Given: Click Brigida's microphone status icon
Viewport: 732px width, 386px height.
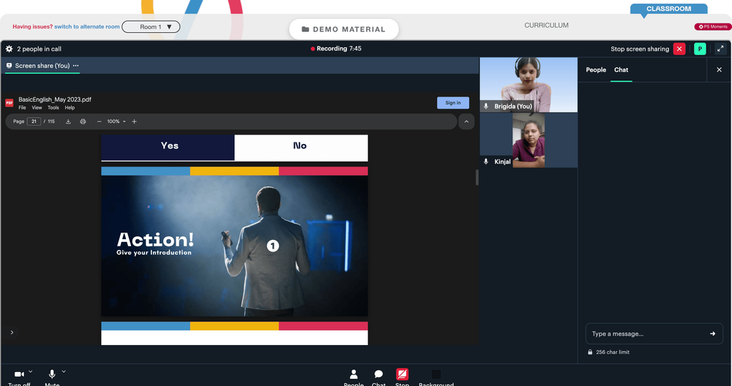Looking at the screenshot, I should pos(486,106).
